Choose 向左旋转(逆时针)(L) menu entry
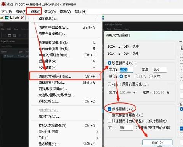Image resolution: width=183 pixels, height=147 pixels. click(x=66, y=43)
